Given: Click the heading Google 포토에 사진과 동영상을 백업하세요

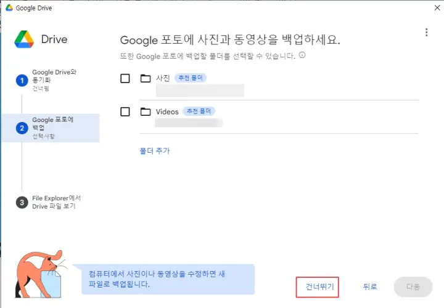Looking at the screenshot, I should [x=230, y=39].
